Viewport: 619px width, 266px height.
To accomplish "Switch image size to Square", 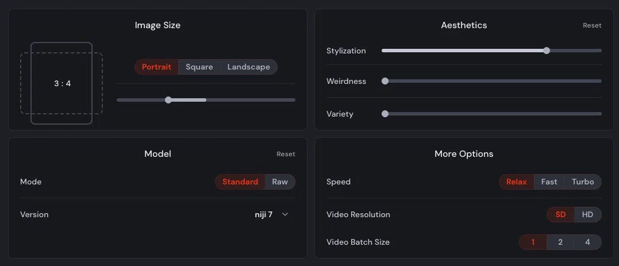I will (199, 67).
